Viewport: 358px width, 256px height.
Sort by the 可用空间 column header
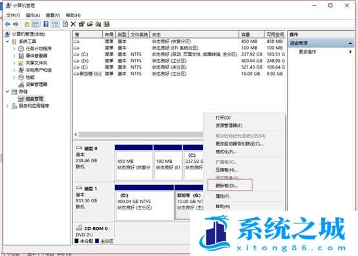[x=275, y=34]
